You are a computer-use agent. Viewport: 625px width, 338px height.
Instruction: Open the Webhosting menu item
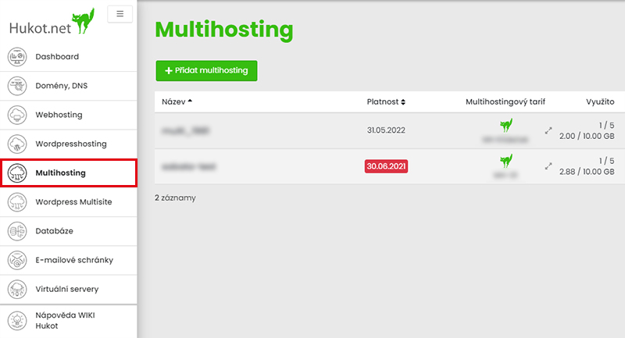pos(59,116)
